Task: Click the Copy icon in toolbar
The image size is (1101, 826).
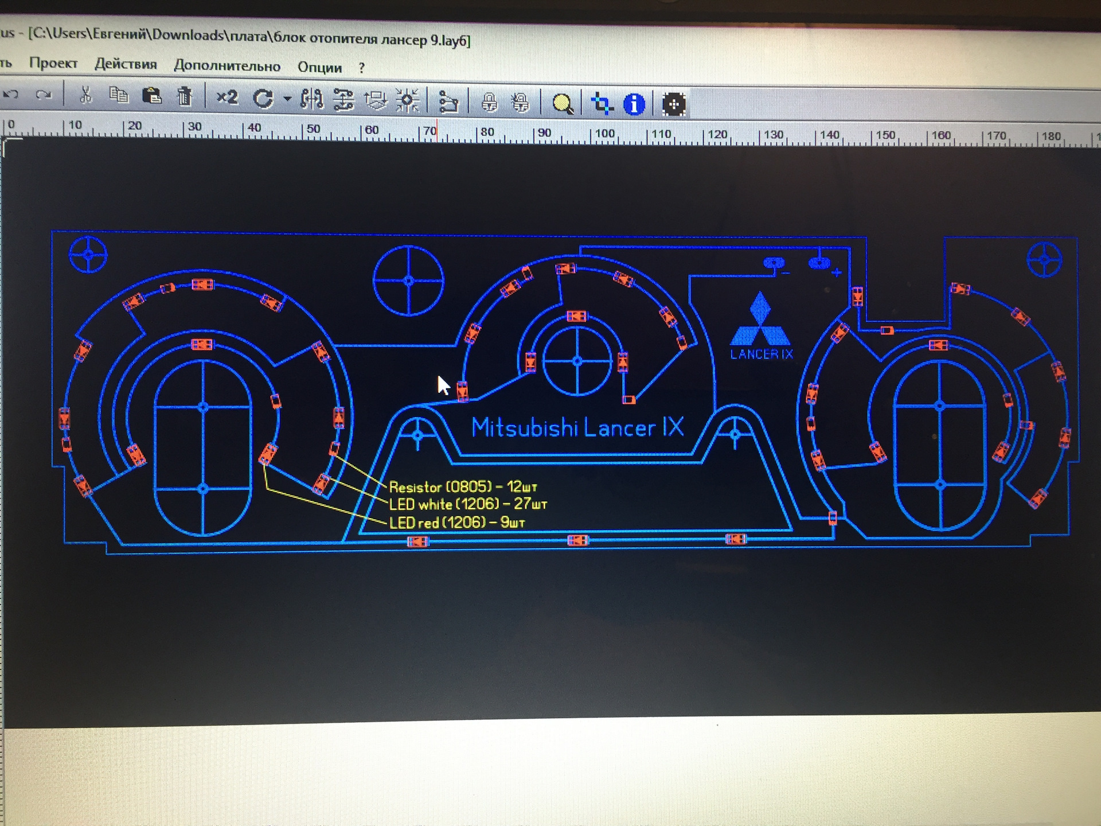Action: coord(119,95)
